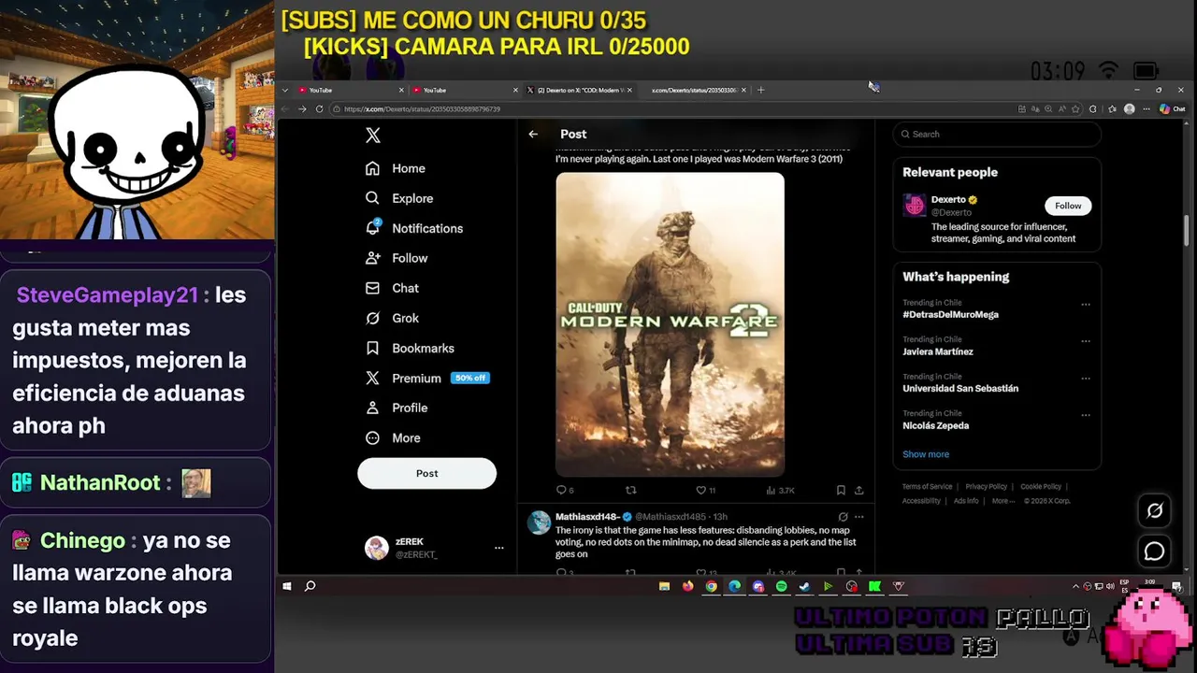Open Profile in the X sidebar
This screenshot has width=1197, height=673.
(x=397, y=408)
